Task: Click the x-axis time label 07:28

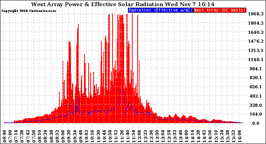Action: 22,136
